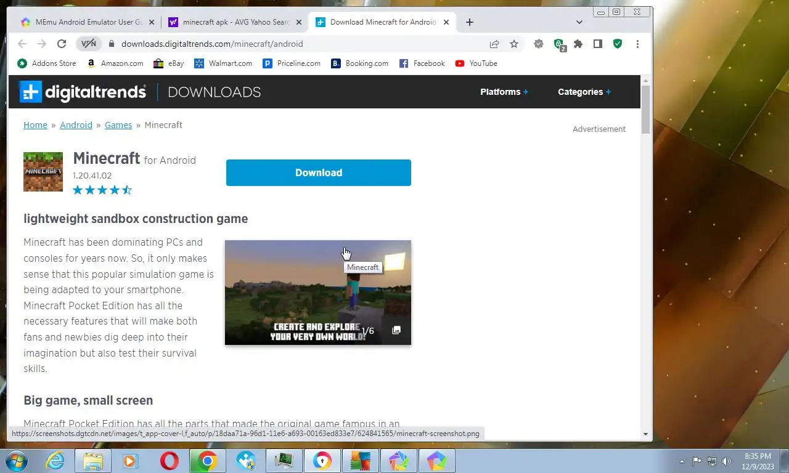Screen dimensions: 789x473
Task: Open the gray verified-badge extension
Action: click(539, 44)
